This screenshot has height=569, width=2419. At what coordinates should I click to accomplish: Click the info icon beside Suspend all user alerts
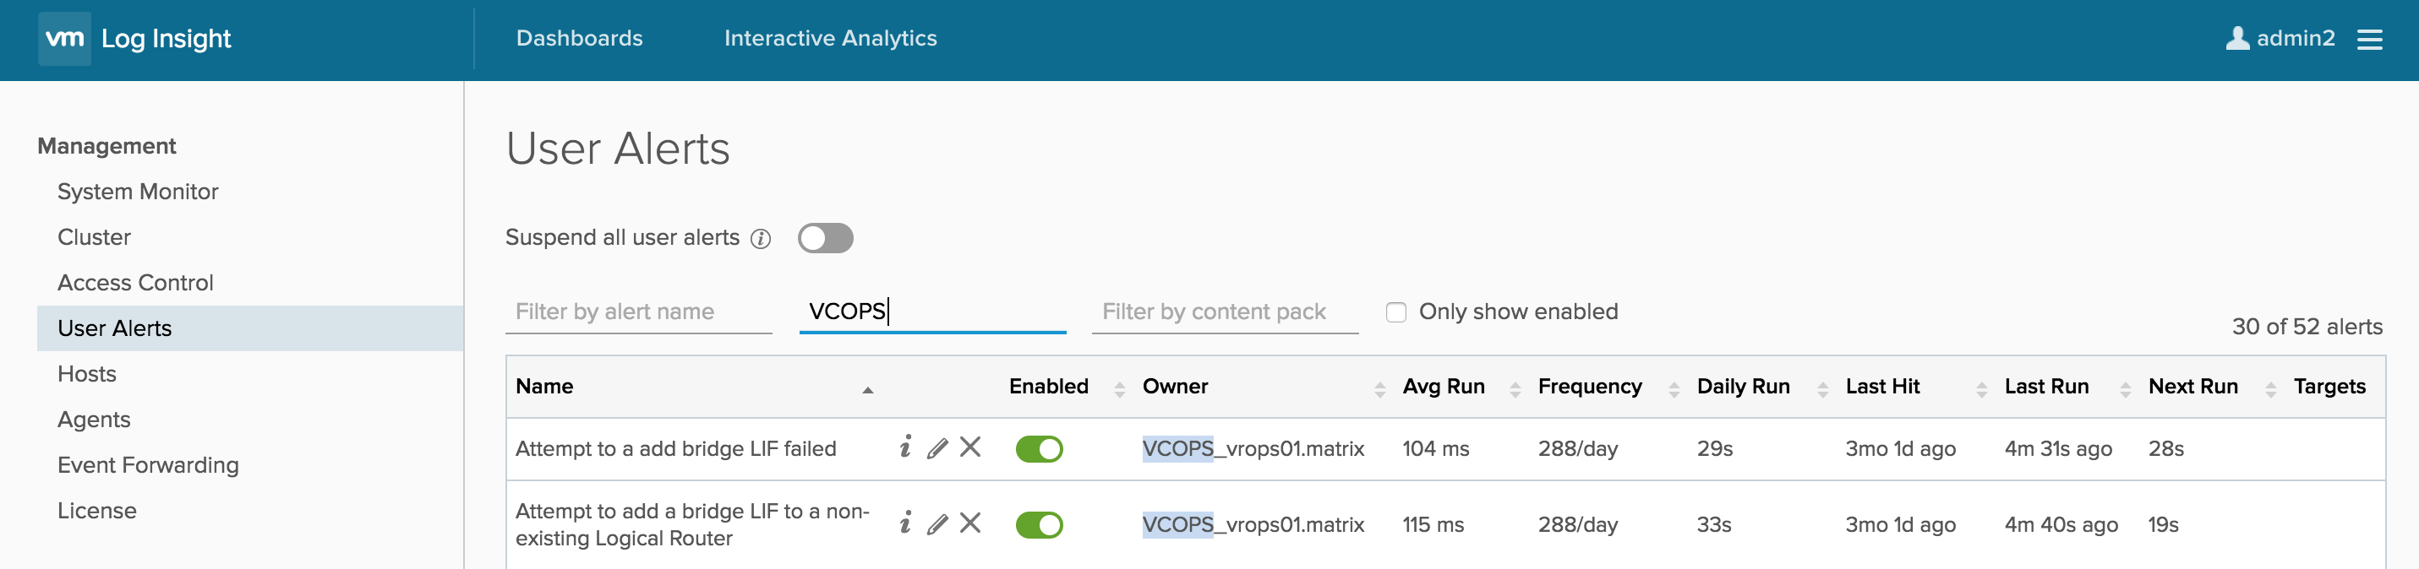coord(761,239)
